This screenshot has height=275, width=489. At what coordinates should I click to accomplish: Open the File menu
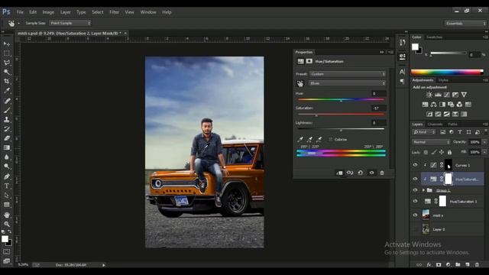tap(20, 12)
